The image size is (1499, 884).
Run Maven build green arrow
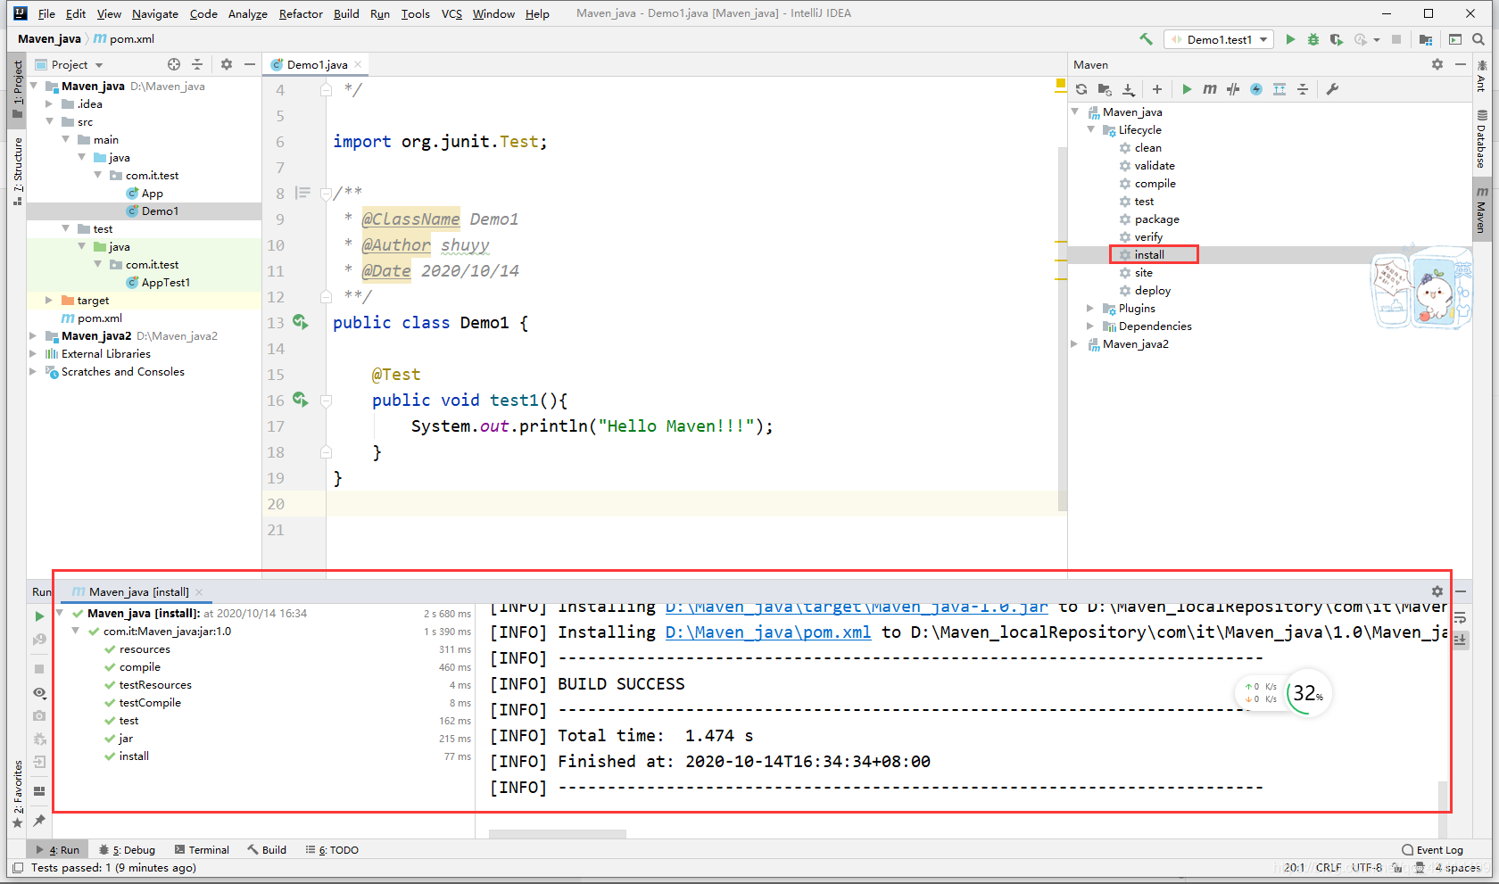1187,89
